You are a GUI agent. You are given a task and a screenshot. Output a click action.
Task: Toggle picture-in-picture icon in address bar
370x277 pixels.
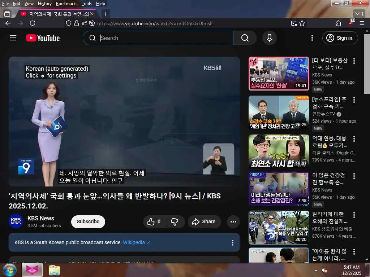tap(294, 23)
